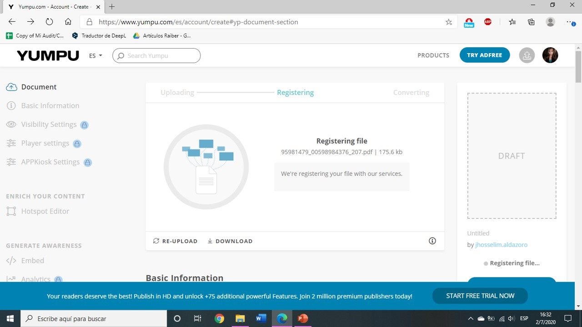Open jhosselim.aldazoro profile link

click(x=501, y=245)
